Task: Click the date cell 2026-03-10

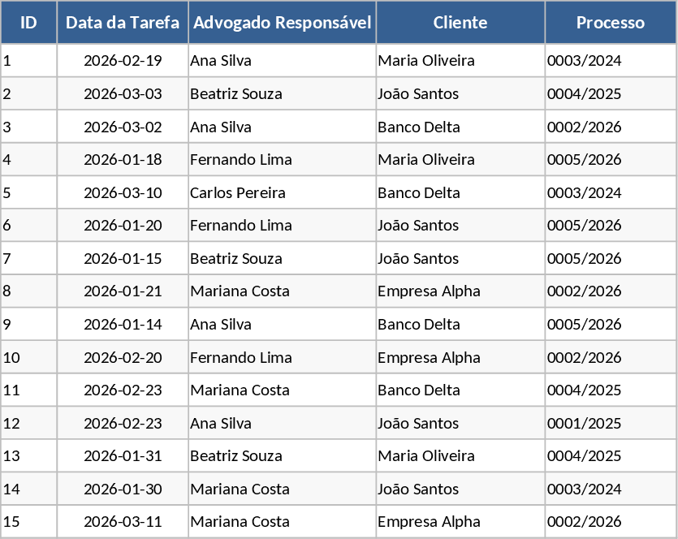Action: (x=123, y=193)
